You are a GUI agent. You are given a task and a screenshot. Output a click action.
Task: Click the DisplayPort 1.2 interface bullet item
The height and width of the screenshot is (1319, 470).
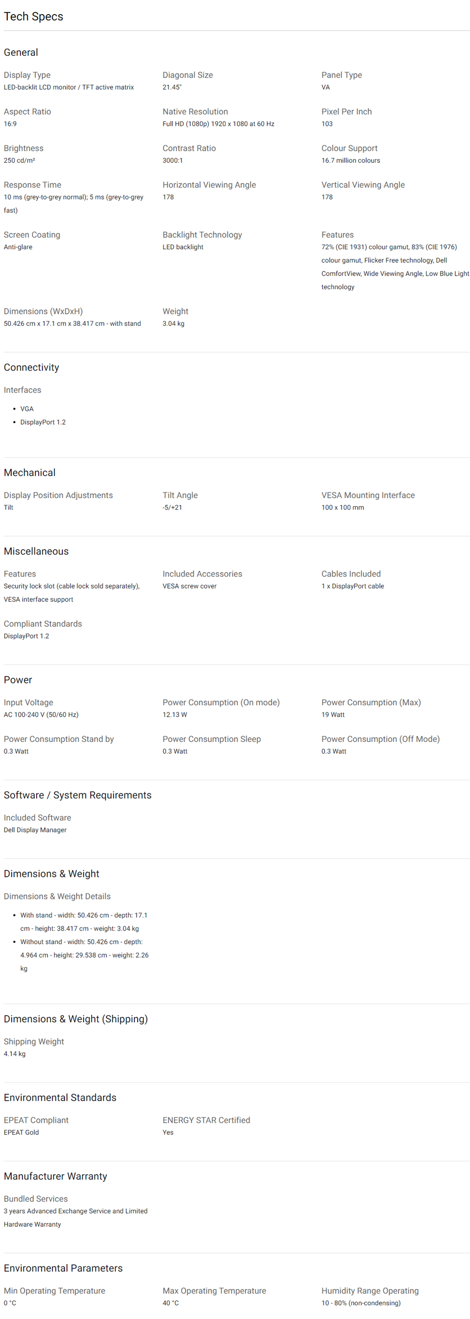pos(43,422)
